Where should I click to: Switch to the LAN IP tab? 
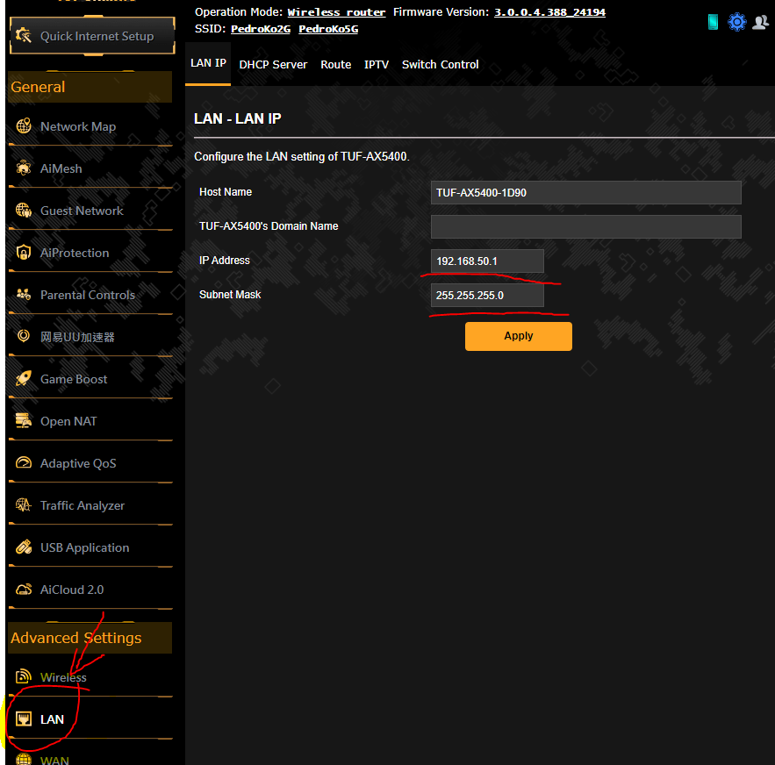pyautogui.click(x=208, y=63)
